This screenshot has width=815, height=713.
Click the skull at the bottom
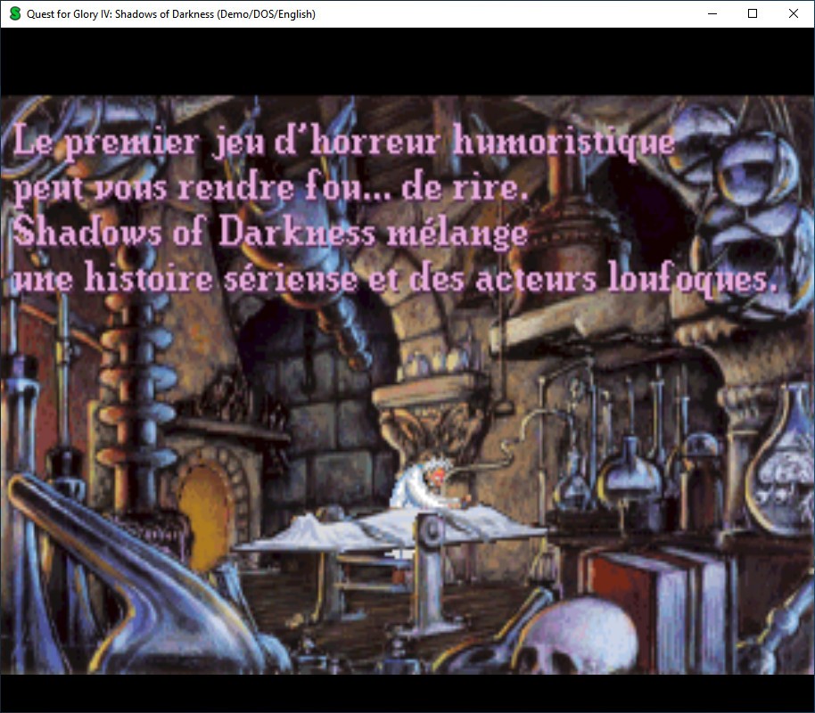[x=574, y=638]
